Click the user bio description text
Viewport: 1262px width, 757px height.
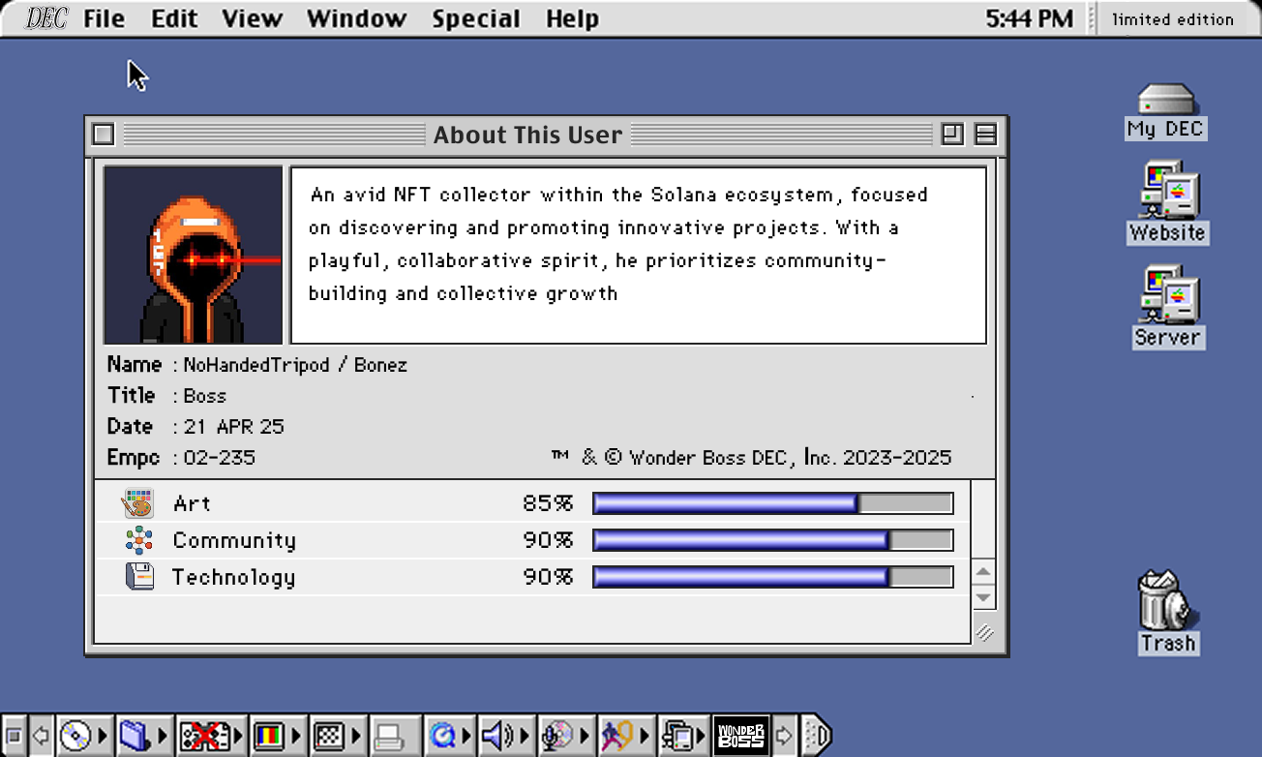click(617, 244)
